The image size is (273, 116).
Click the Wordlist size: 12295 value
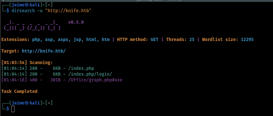[247, 39]
